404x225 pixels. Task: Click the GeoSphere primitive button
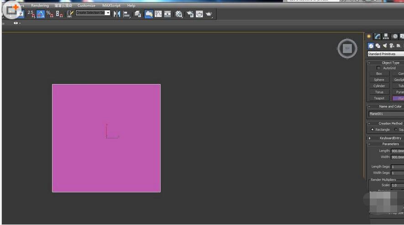coord(399,80)
